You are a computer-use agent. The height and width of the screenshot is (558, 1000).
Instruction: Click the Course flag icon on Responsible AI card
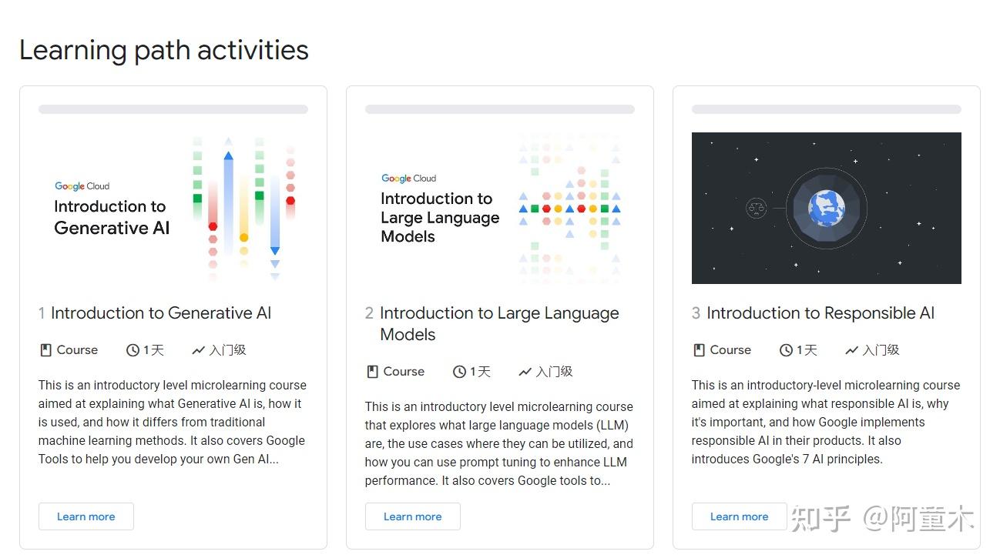click(699, 349)
